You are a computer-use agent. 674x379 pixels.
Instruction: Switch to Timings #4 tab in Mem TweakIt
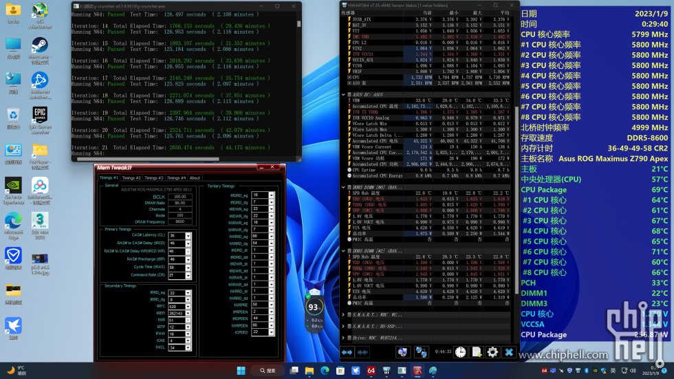pos(176,178)
